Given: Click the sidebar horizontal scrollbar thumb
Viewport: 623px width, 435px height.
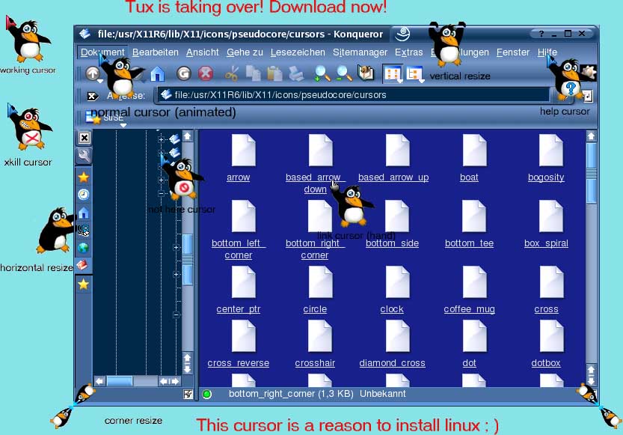Looking at the screenshot, I should [120, 381].
